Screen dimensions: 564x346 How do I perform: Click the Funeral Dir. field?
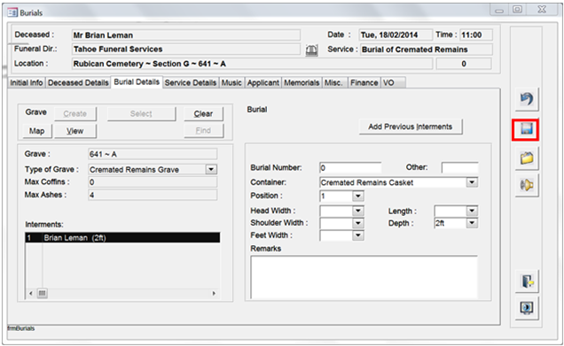coord(186,50)
